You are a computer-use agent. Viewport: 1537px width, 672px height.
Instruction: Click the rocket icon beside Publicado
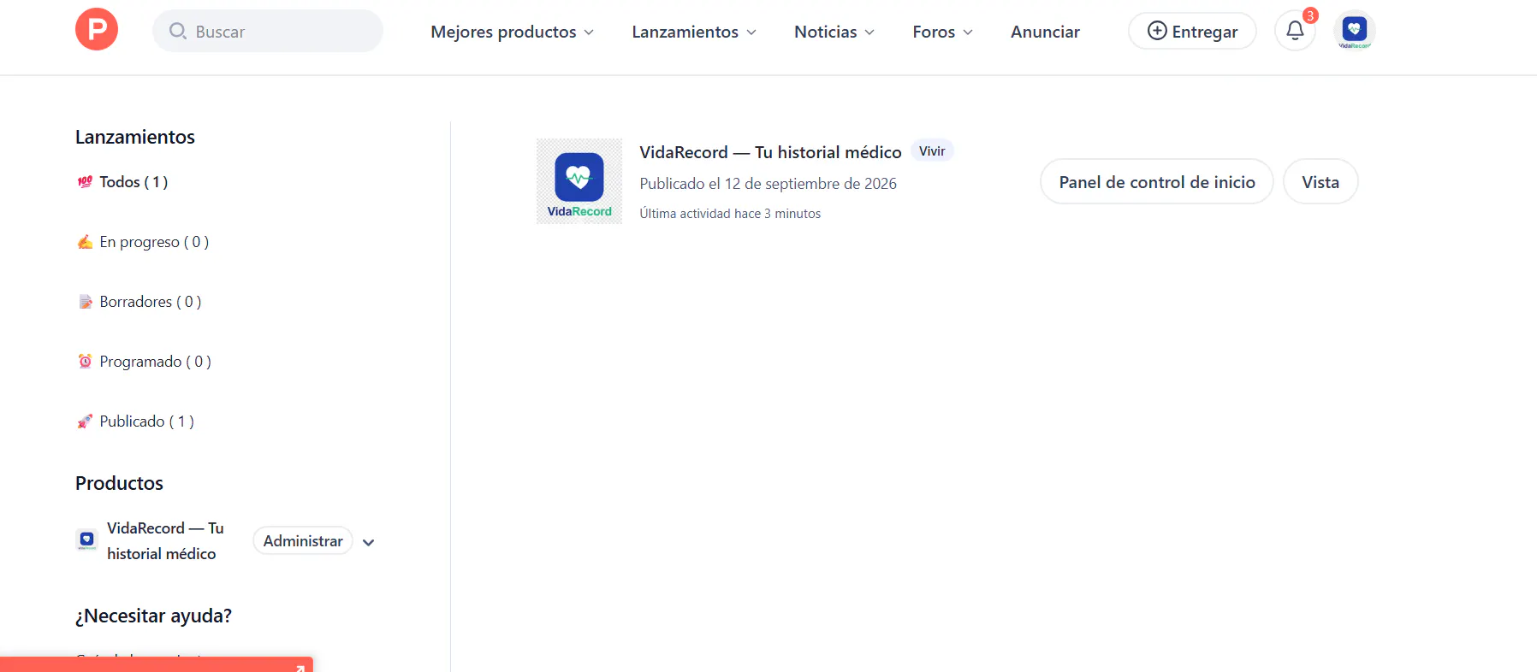tap(85, 421)
